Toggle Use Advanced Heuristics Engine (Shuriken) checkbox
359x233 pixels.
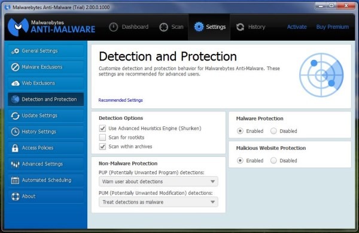coord(102,128)
